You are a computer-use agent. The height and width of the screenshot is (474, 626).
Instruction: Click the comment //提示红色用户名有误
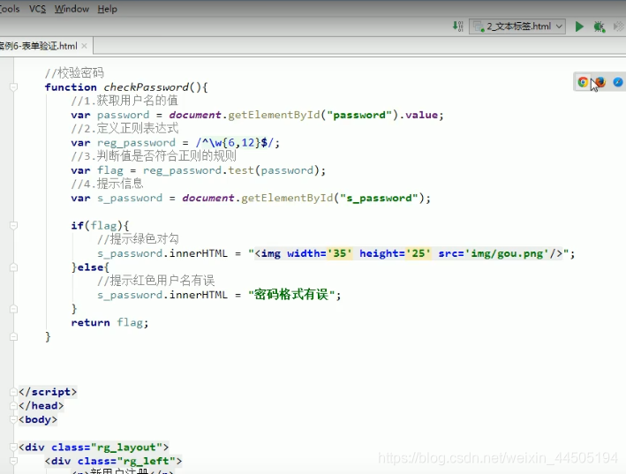coord(155,281)
